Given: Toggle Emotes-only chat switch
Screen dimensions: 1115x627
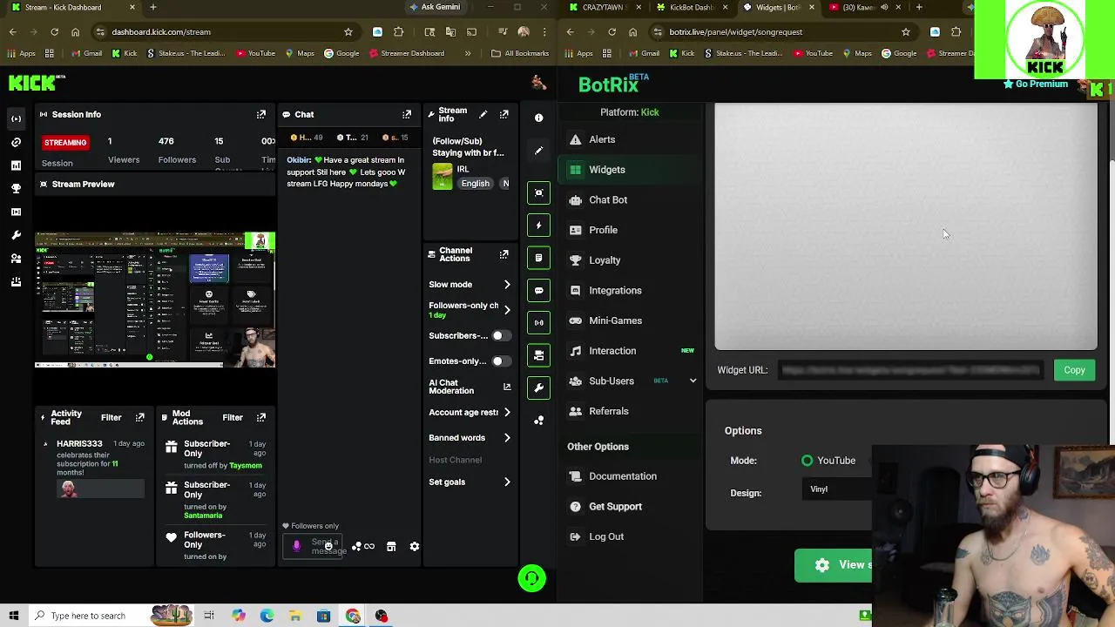Looking at the screenshot, I should pyautogui.click(x=500, y=361).
